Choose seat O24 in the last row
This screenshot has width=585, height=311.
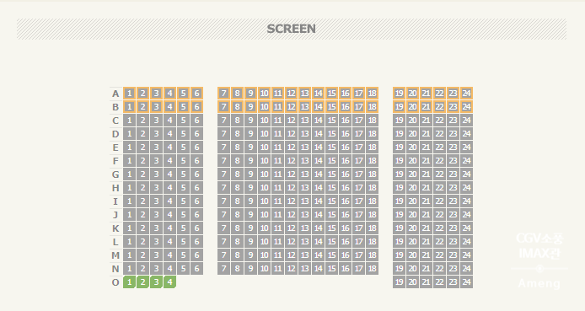pos(466,282)
